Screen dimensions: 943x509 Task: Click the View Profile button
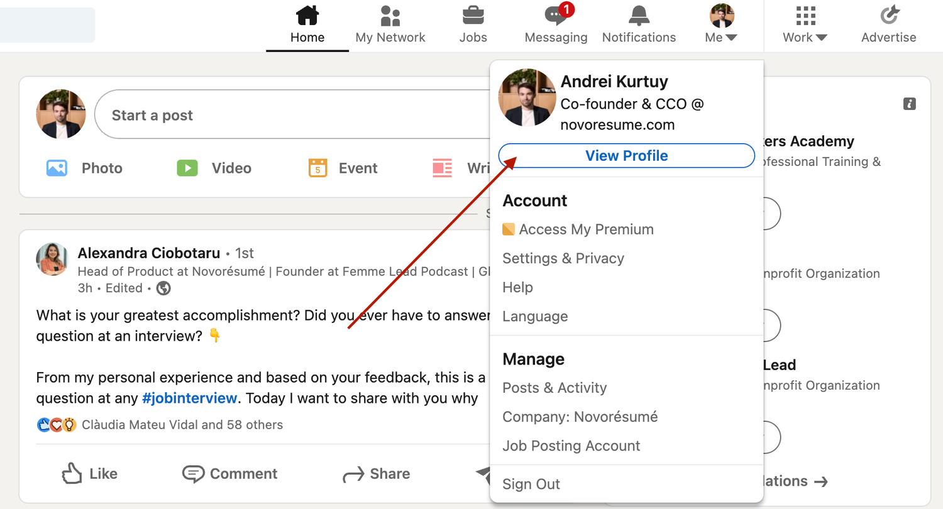click(x=626, y=155)
